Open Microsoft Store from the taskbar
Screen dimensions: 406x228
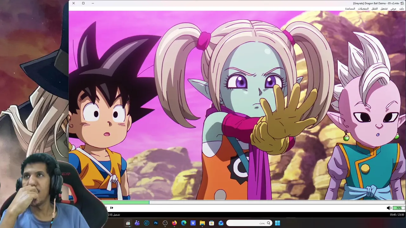(x=212, y=223)
